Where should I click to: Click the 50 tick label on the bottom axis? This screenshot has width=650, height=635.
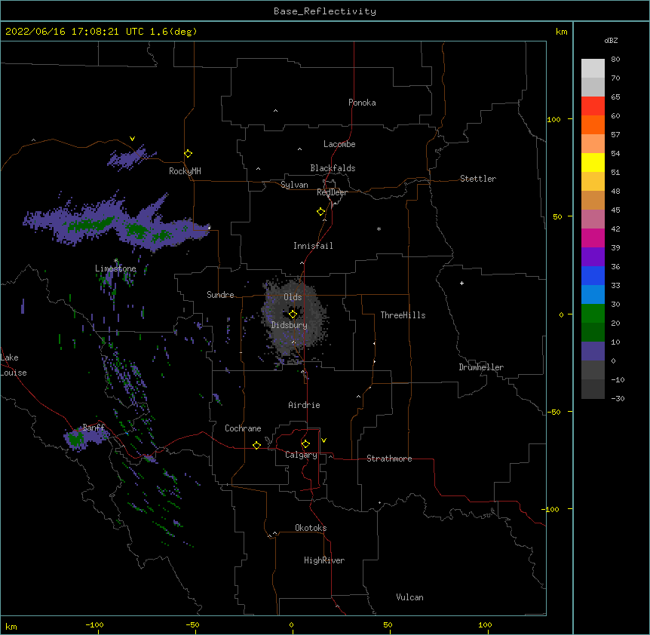pos(388,624)
